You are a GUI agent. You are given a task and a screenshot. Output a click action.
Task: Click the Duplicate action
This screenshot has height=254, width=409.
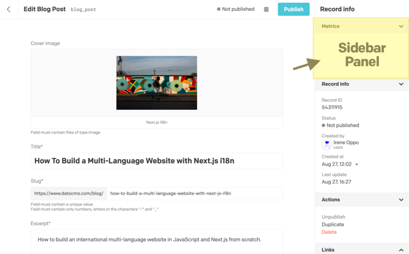tap(333, 225)
